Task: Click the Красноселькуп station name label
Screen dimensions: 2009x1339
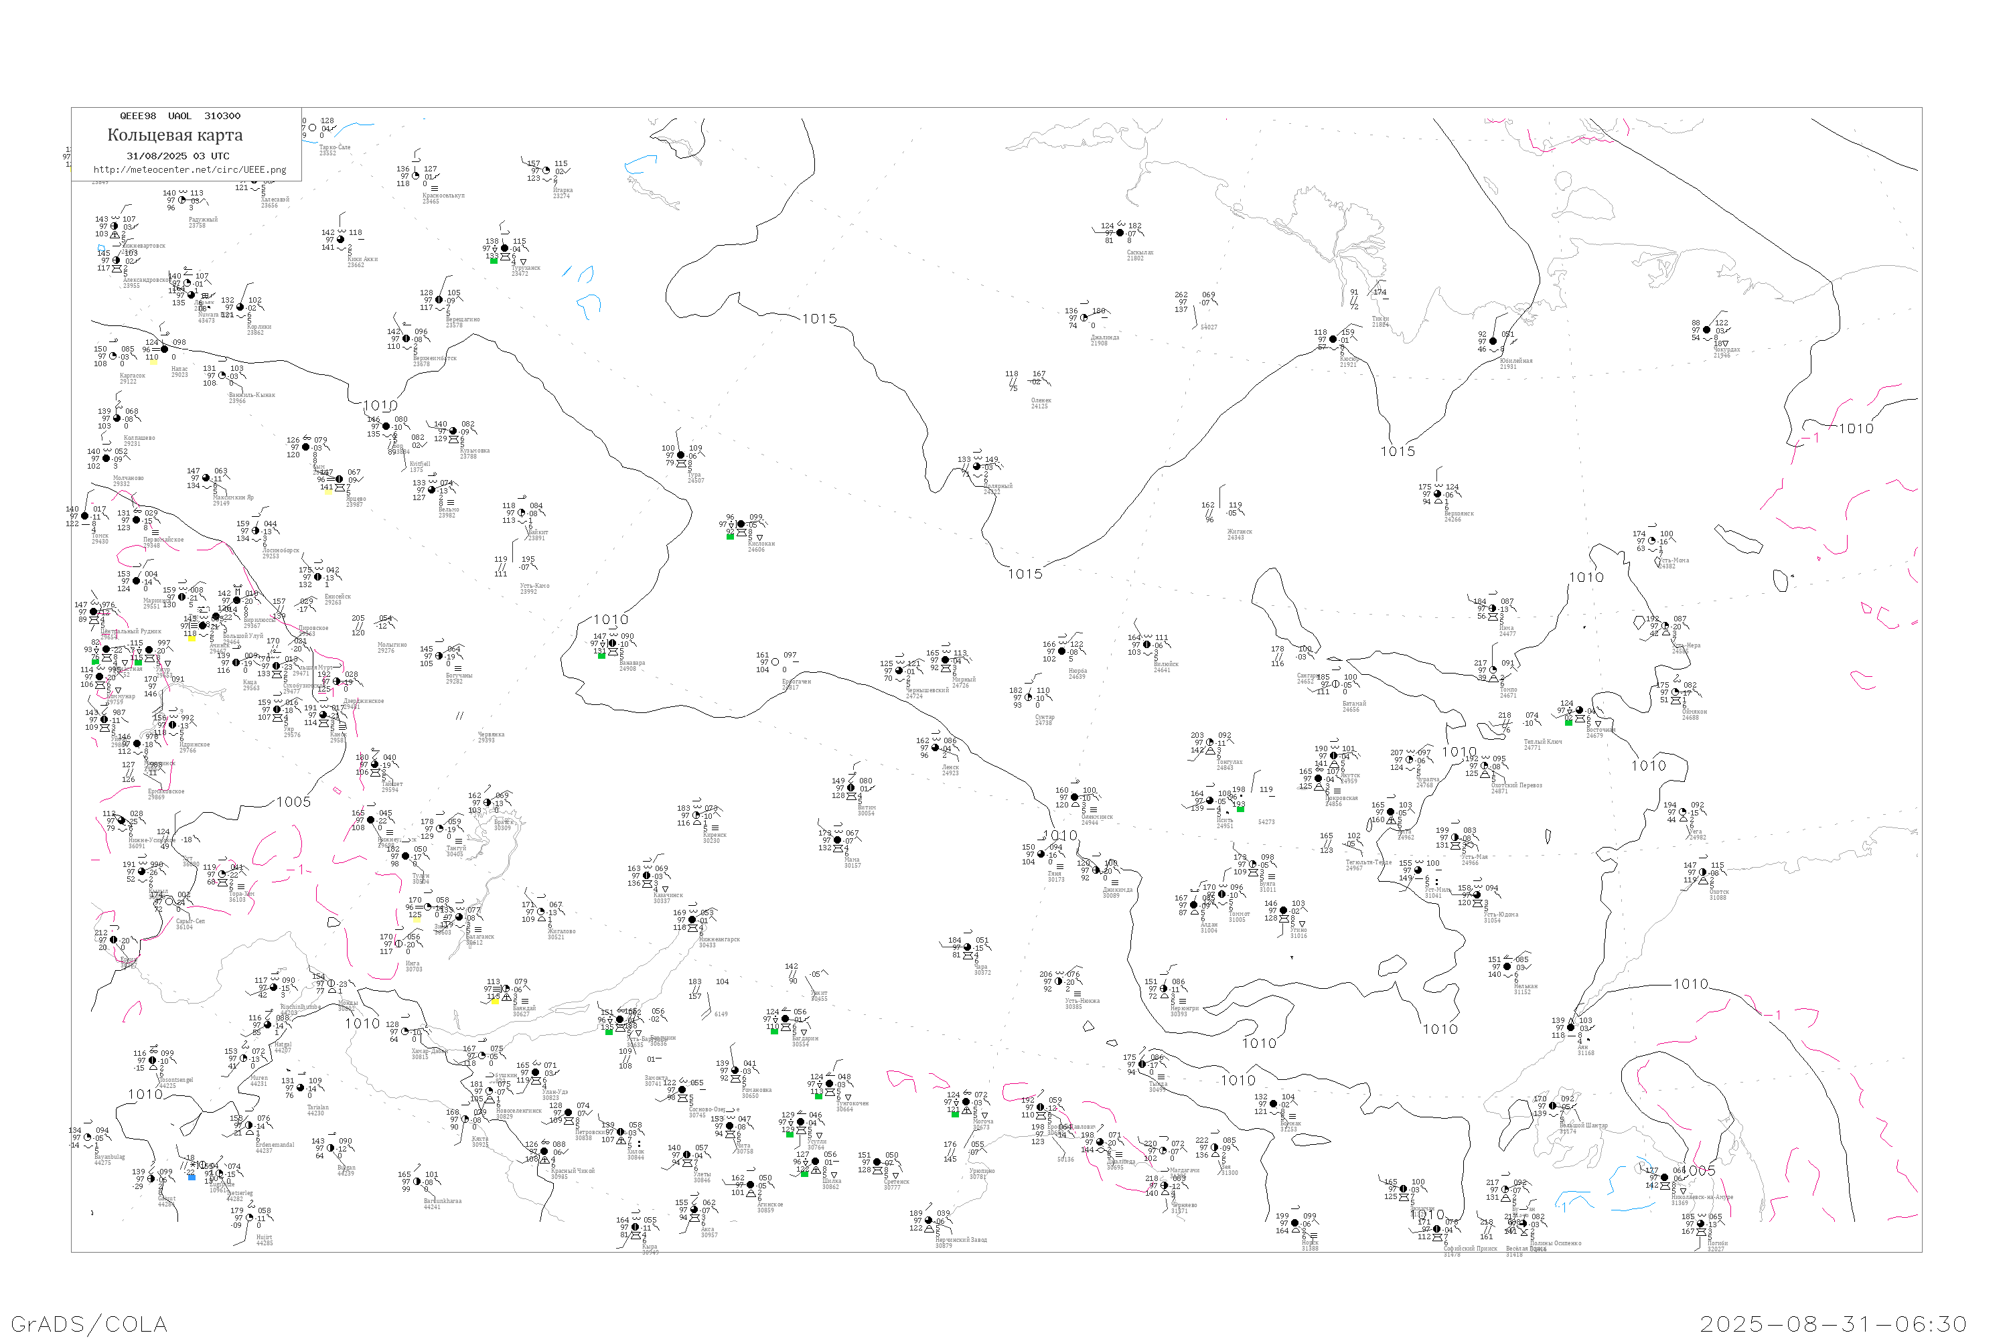Action: tap(443, 195)
